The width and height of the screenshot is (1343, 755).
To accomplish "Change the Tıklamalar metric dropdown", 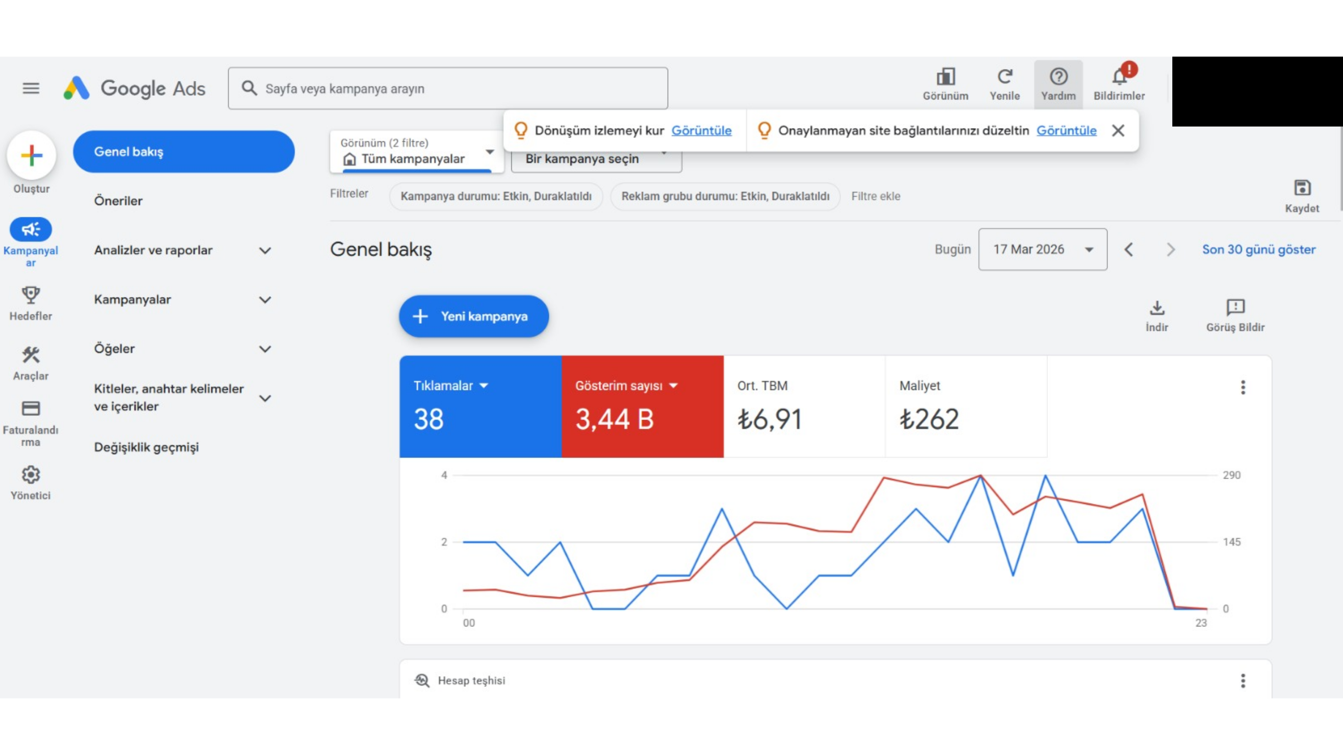I will pyautogui.click(x=451, y=386).
